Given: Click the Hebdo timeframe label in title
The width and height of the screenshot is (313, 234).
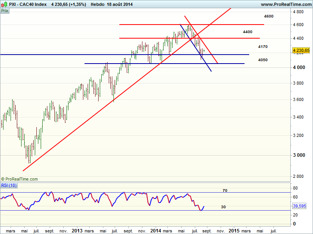Looking at the screenshot, I should pos(92,4).
